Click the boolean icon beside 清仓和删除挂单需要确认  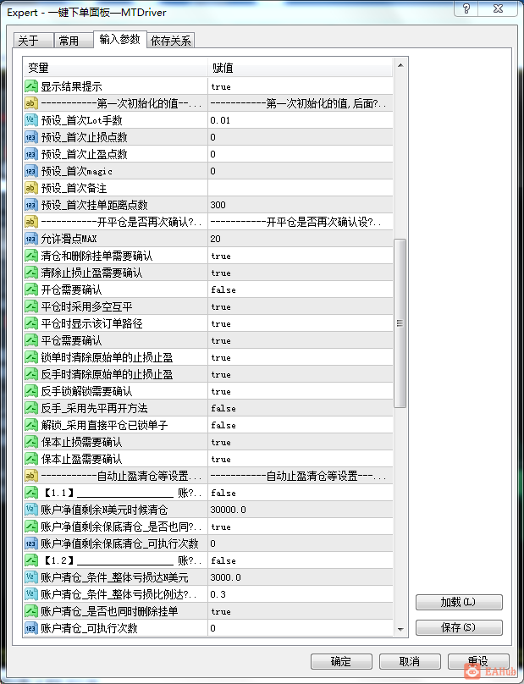coord(31,256)
